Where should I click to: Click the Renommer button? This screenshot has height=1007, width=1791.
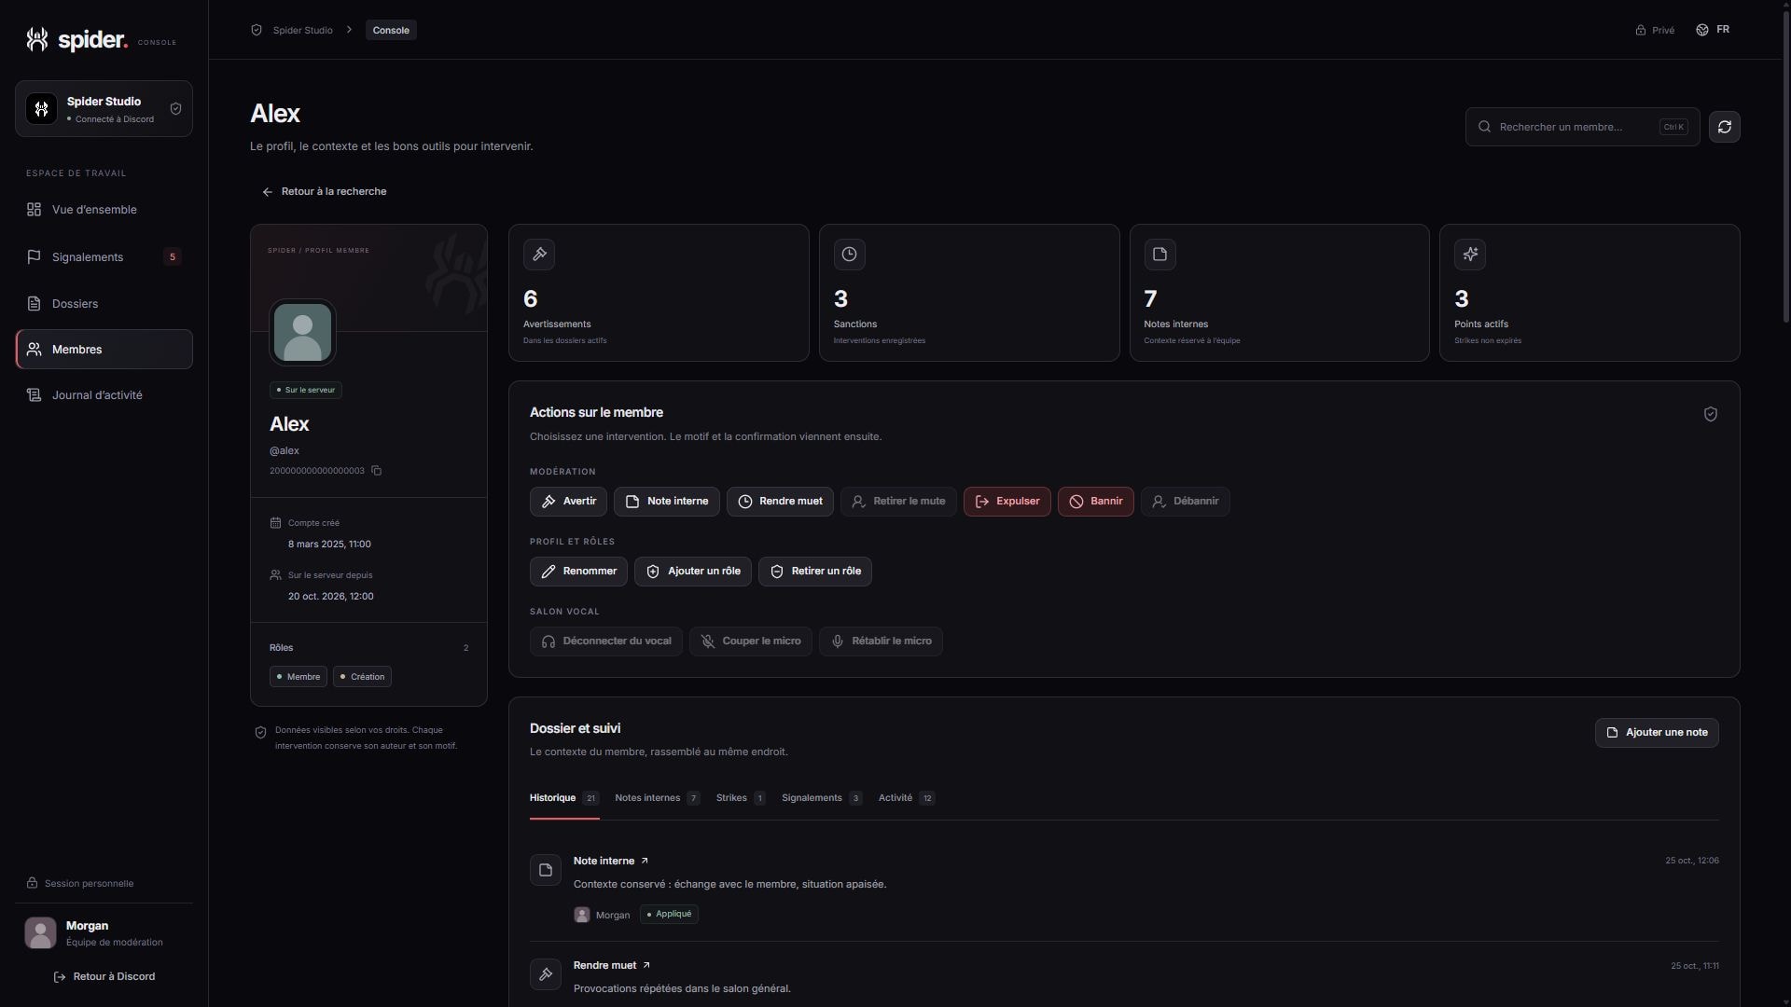coord(578,572)
